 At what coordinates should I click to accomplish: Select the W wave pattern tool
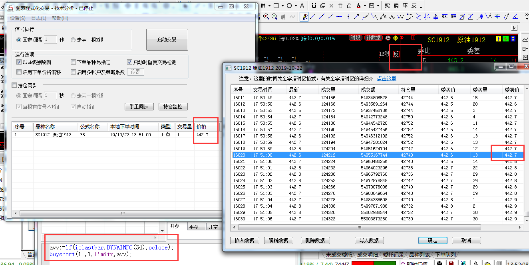(x=400, y=17)
